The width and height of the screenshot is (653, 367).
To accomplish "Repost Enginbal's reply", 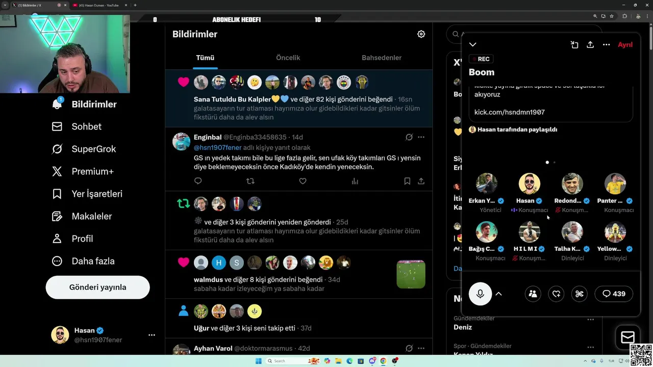I will pos(250,181).
